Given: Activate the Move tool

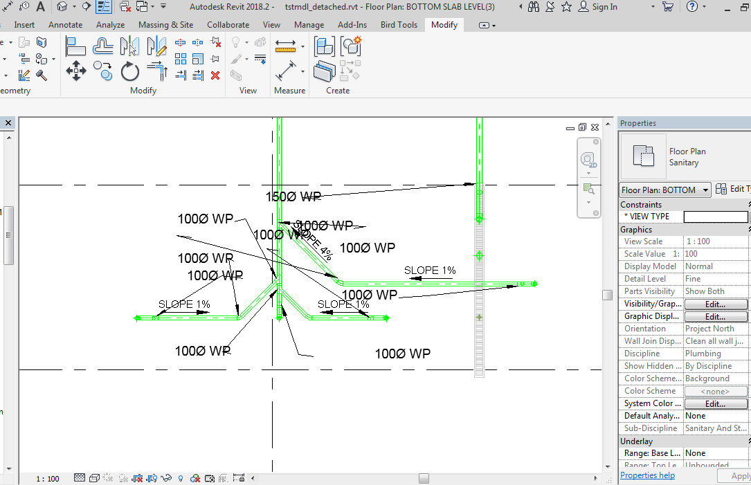Looking at the screenshot, I should click(x=76, y=70).
